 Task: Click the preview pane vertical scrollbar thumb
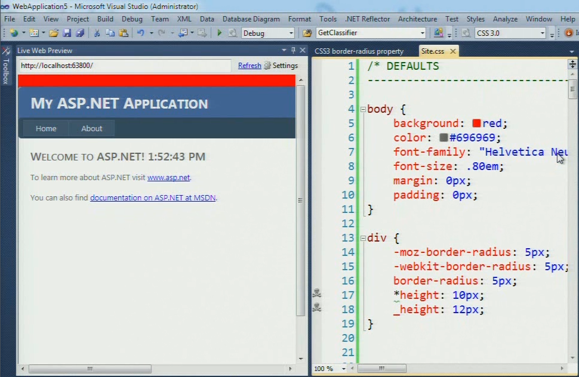[x=301, y=200]
